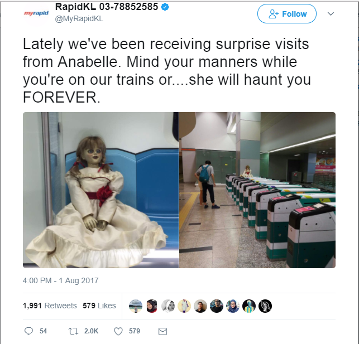Image resolution: width=359 pixels, height=344 pixels.
Task: Expand the tweet options chevron
Action: (331, 14)
